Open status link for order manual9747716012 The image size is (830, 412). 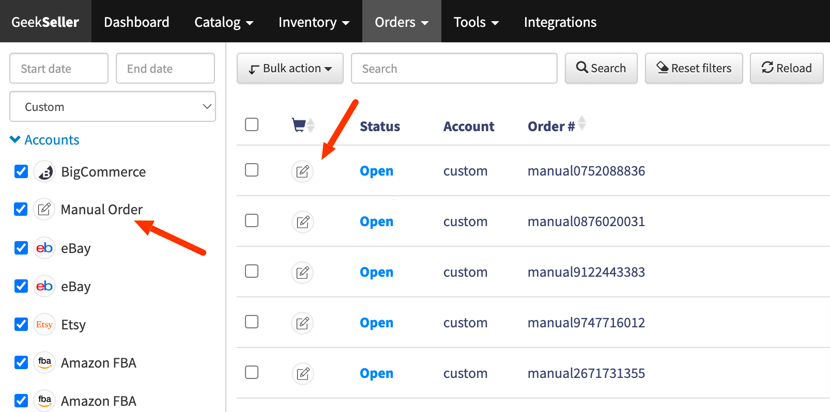(376, 323)
